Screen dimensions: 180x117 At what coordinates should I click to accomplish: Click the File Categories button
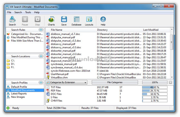point(115,82)
